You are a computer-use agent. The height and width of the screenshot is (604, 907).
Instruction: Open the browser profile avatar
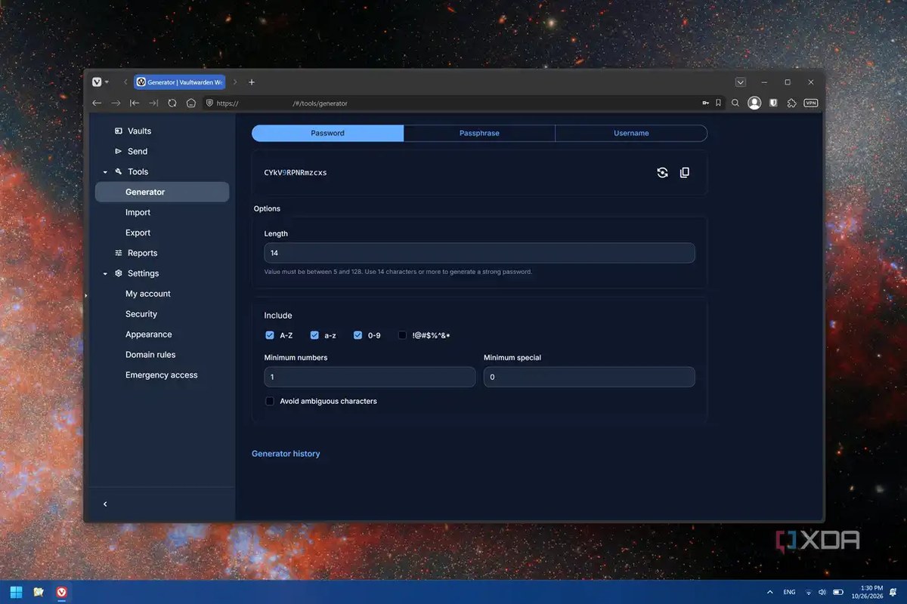point(754,103)
